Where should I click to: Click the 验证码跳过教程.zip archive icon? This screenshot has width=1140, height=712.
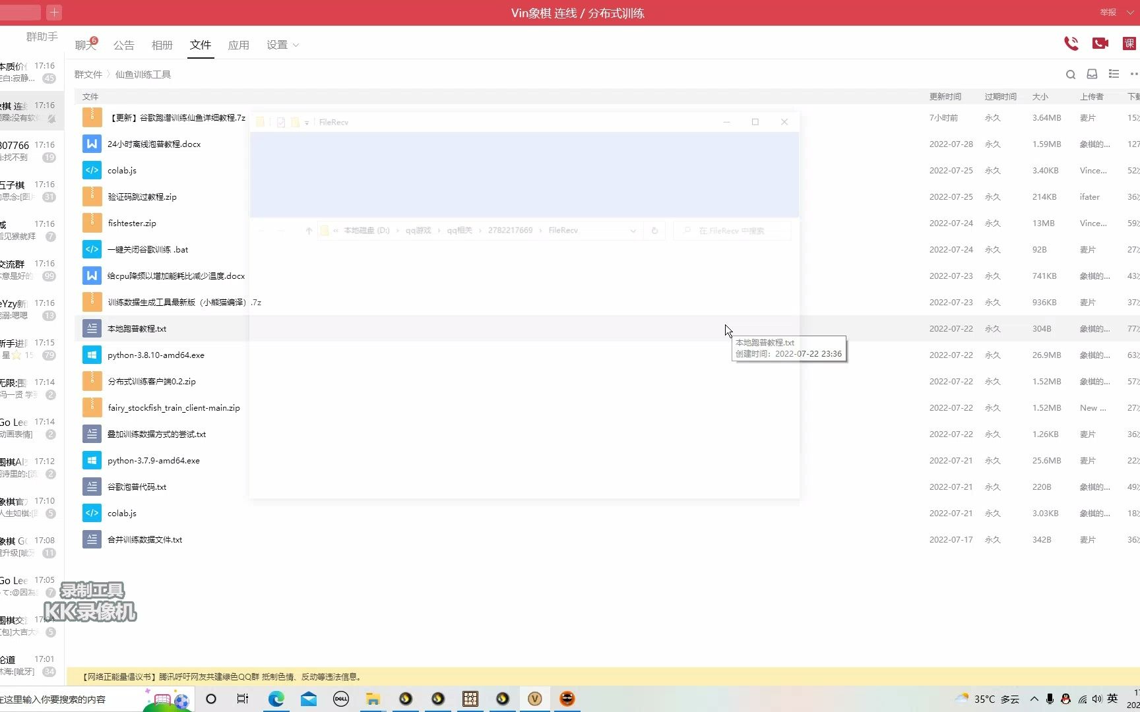pyautogui.click(x=92, y=196)
